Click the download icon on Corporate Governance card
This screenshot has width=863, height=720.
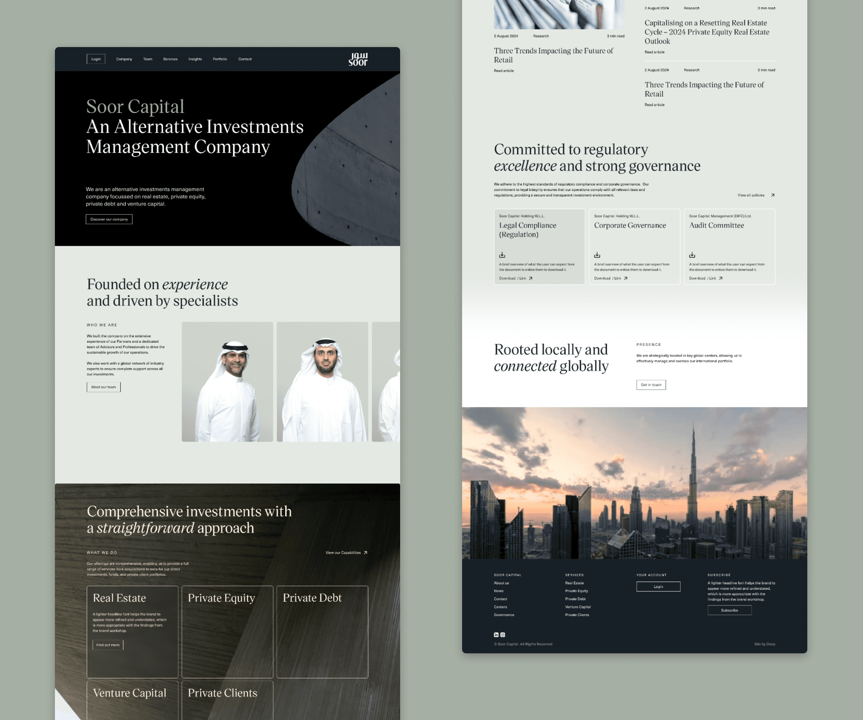tap(597, 255)
